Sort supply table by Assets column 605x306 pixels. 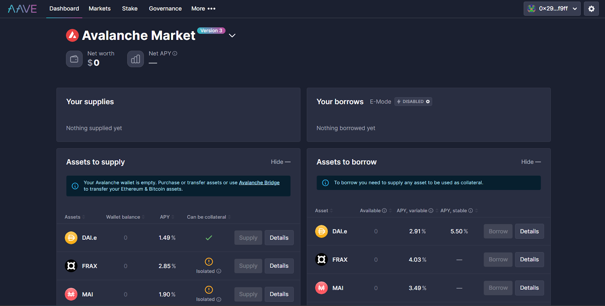coord(74,217)
